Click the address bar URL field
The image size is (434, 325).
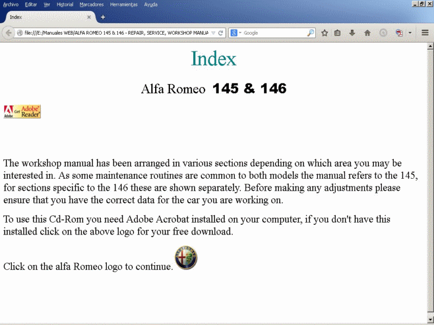tap(116, 33)
